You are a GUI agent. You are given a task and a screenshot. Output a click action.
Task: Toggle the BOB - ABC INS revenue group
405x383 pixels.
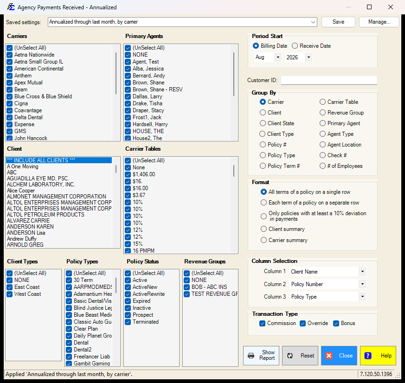pos(187,287)
